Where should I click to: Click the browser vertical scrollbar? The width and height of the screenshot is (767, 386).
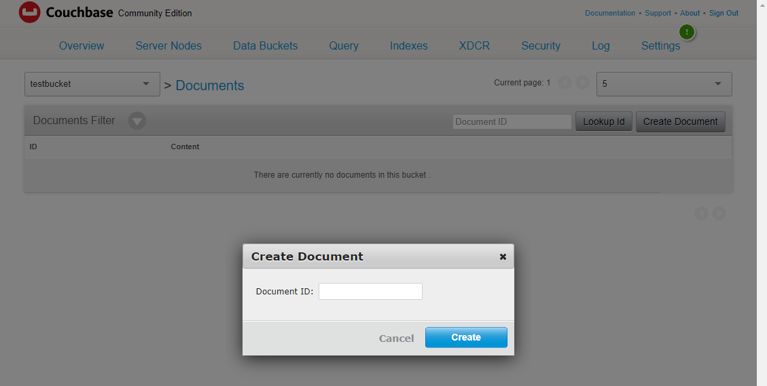762,193
